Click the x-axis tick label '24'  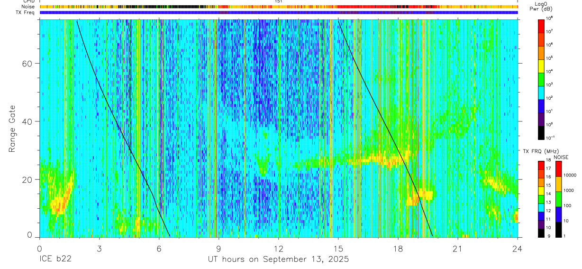click(518, 248)
